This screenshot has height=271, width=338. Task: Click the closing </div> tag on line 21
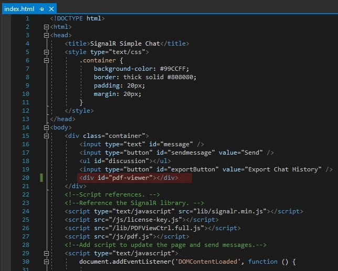pyautogui.click(x=76, y=186)
